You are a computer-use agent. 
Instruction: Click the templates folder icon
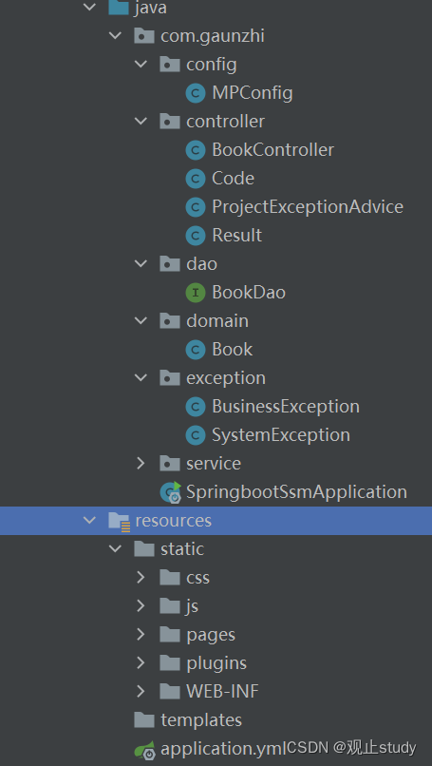pos(144,720)
